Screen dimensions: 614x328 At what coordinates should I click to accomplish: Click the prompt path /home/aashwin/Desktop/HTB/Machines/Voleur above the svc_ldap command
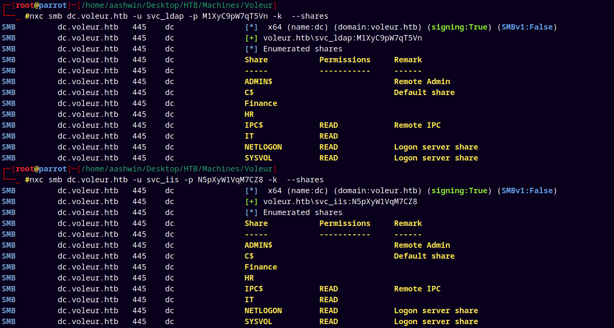(x=177, y=5)
